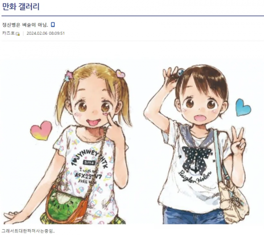264x238 pixels.
Task: Click the blue heart beside the brunette girl
Action: pos(243,108)
